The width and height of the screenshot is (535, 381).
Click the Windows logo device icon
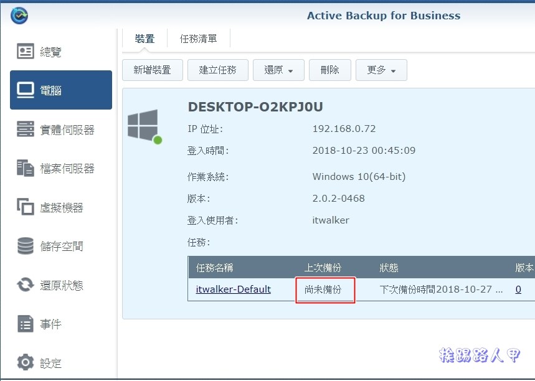(143, 125)
